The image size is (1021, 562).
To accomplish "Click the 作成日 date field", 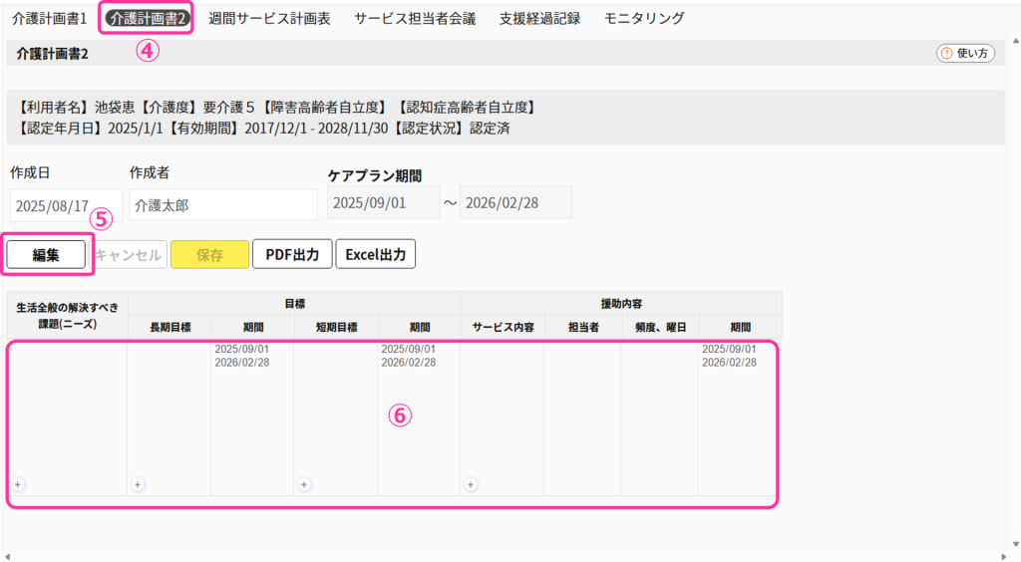I will point(66,205).
